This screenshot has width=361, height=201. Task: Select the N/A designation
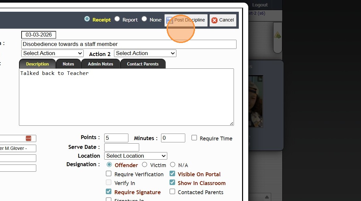click(x=173, y=165)
